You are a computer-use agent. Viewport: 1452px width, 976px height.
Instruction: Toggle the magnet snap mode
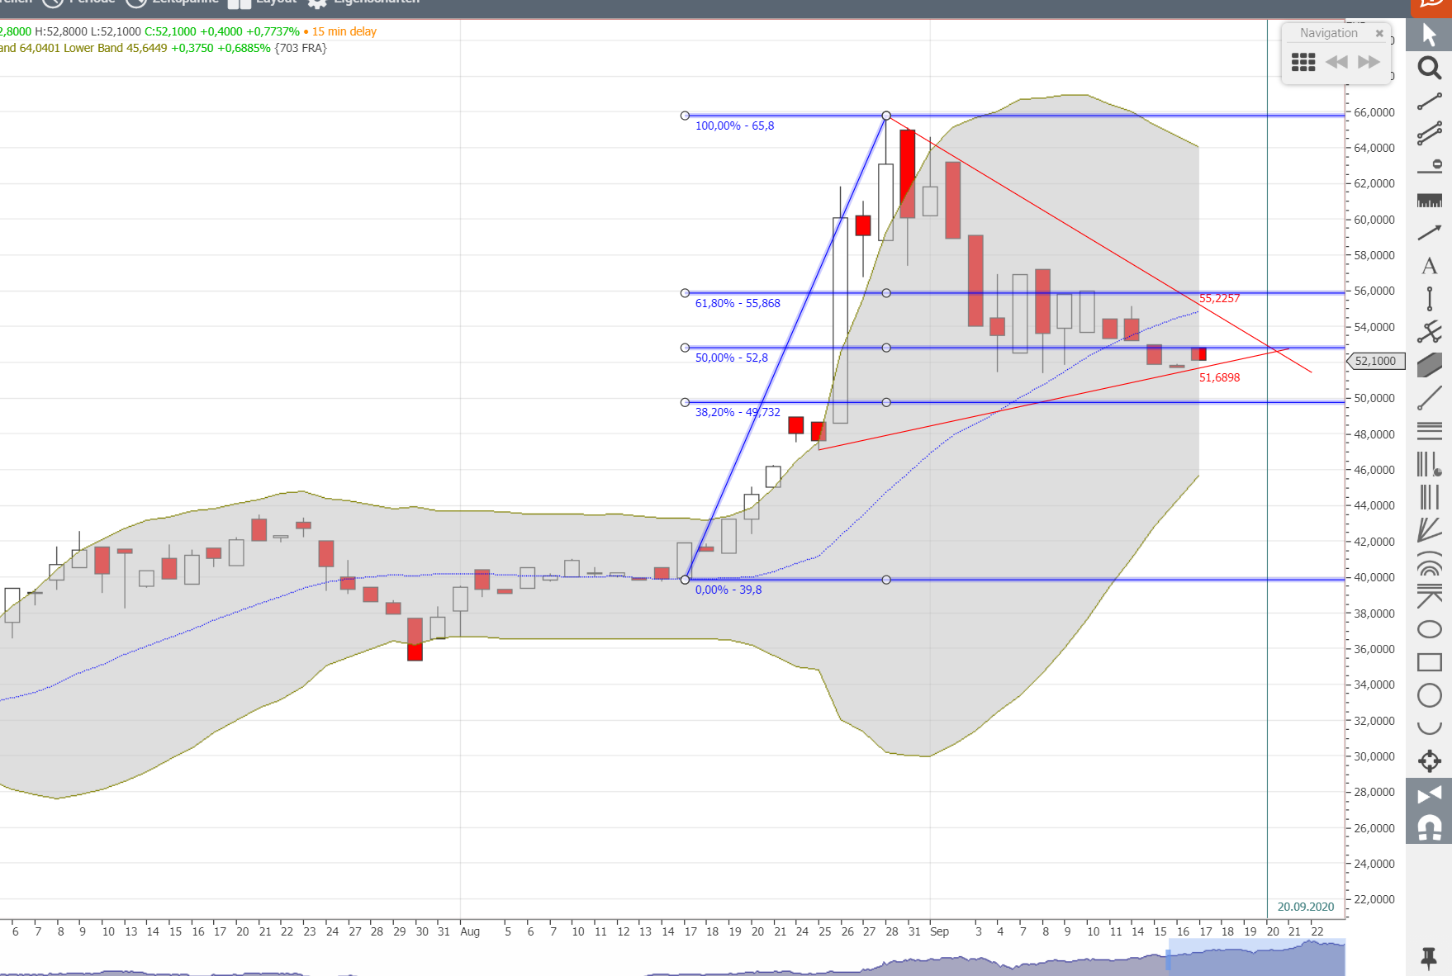(x=1429, y=827)
